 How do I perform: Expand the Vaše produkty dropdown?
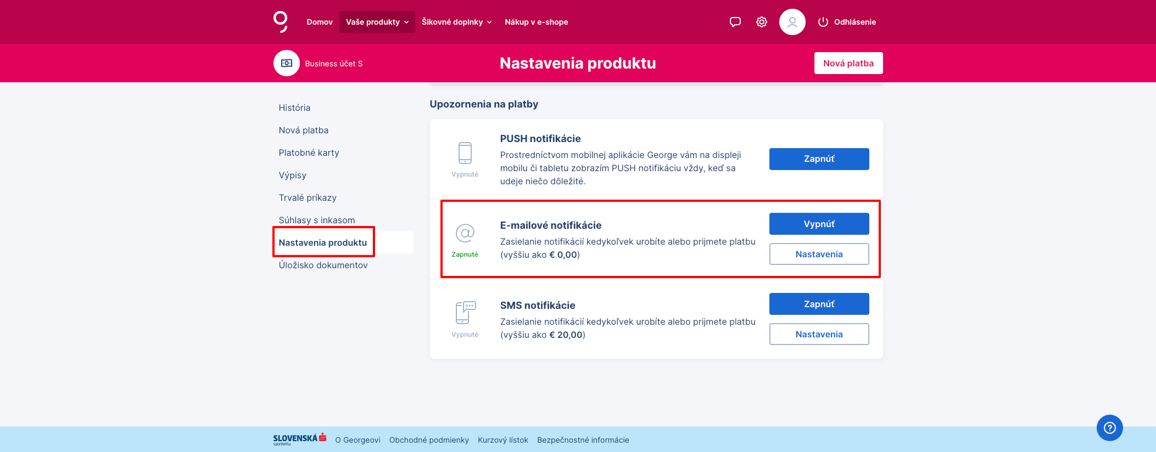[377, 22]
